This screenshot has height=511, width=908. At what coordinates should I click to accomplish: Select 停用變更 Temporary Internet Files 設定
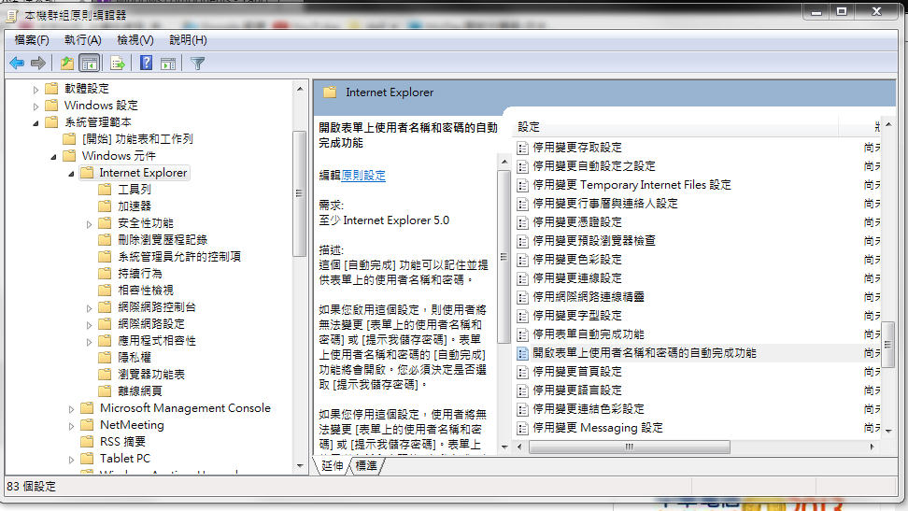(631, 185)
